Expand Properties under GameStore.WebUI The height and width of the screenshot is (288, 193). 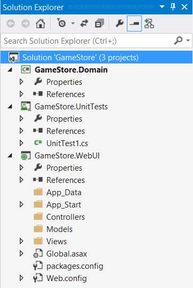click(x=21, y=167)
